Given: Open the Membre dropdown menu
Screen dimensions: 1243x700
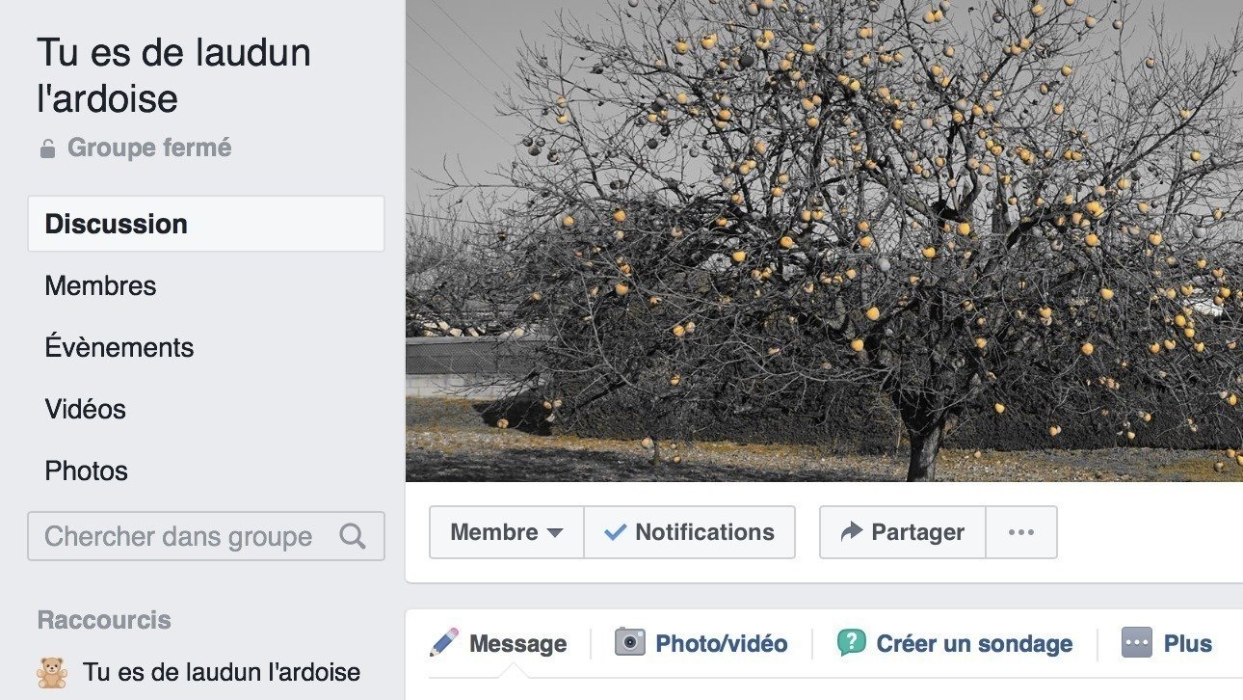Looking at the screenshot, I should tap(507, 532).
